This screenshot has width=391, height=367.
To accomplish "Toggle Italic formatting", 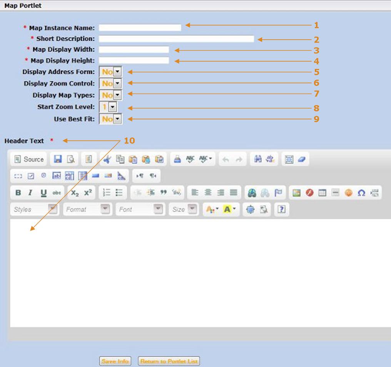I will point(31,193).
